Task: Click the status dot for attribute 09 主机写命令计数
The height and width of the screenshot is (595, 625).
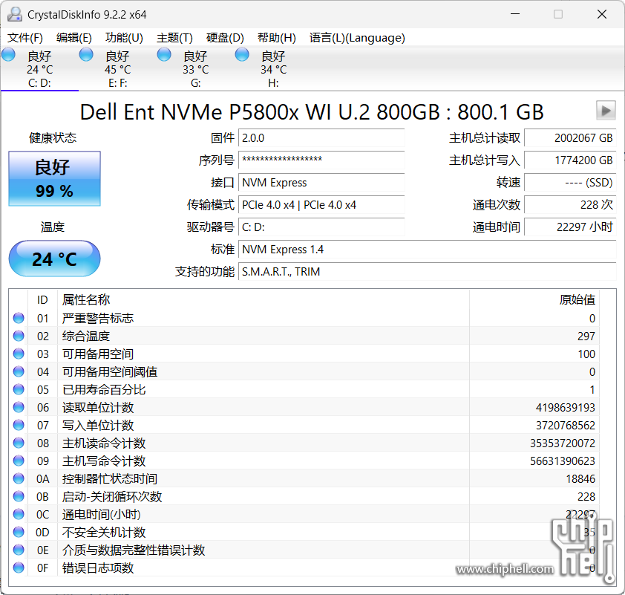Action: [19, 461]
